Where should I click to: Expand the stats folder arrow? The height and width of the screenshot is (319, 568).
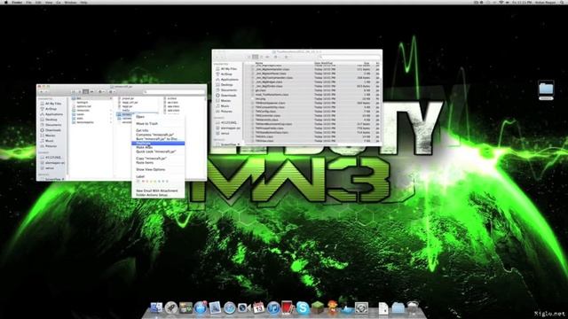(x=111, y=118)
